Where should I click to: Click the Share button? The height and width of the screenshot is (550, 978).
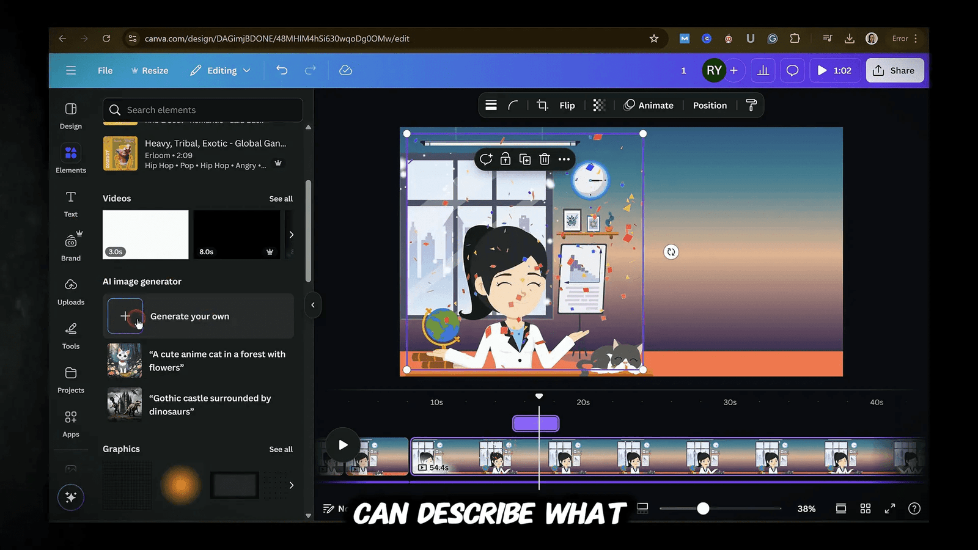point(894,70)
